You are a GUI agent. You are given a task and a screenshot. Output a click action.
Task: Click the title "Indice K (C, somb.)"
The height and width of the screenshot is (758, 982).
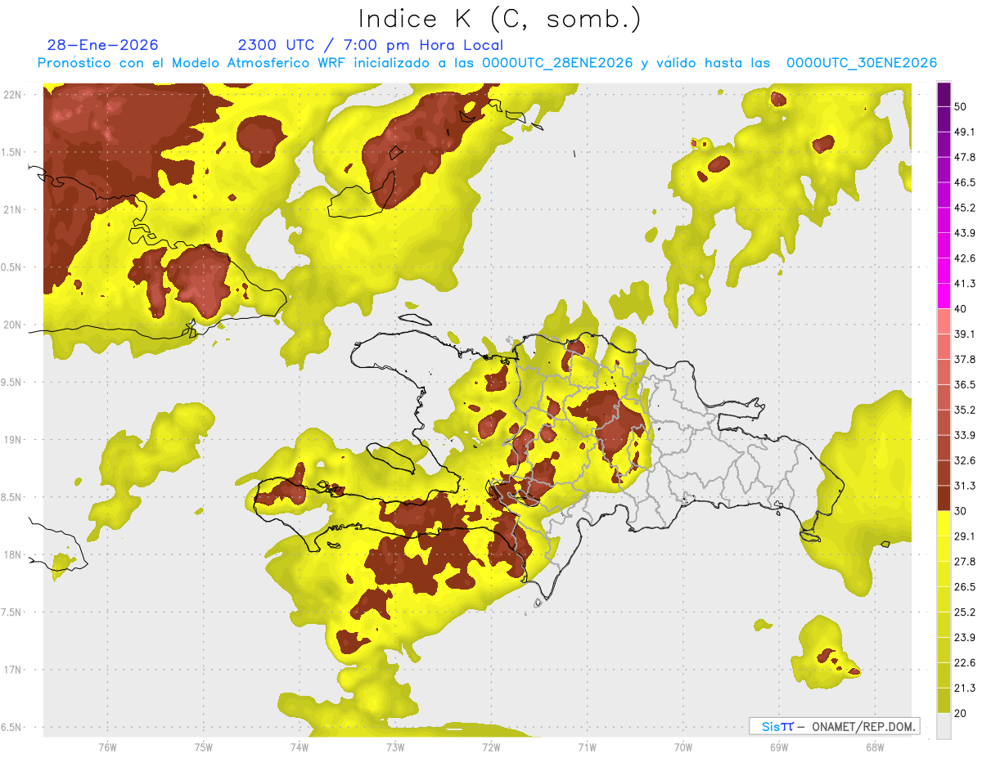500,20
